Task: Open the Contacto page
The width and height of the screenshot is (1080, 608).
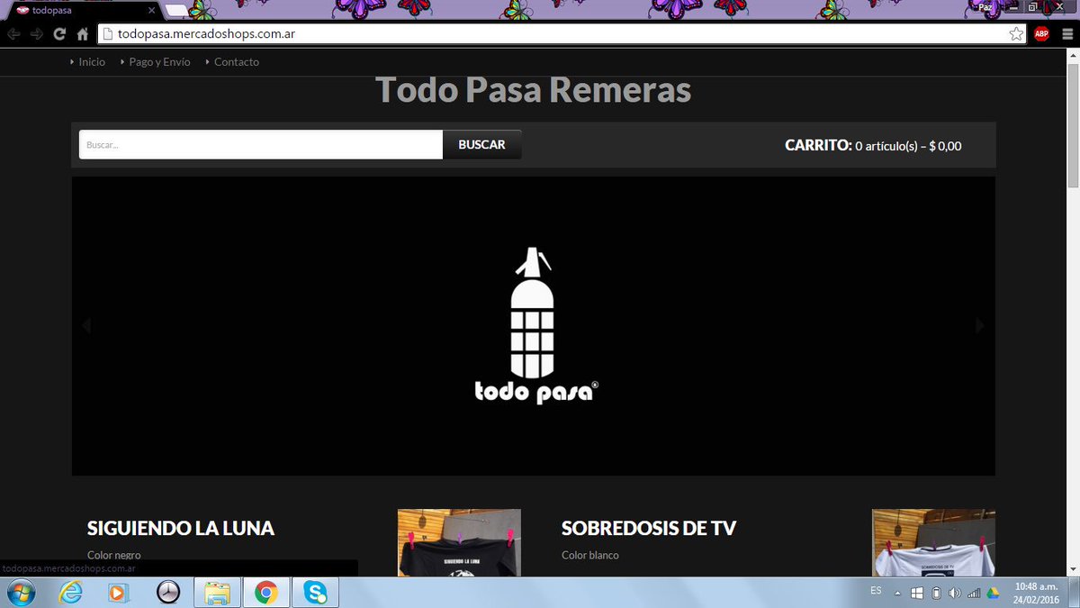Action: [237, 62]
